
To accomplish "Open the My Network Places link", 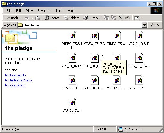I will 18,80.
